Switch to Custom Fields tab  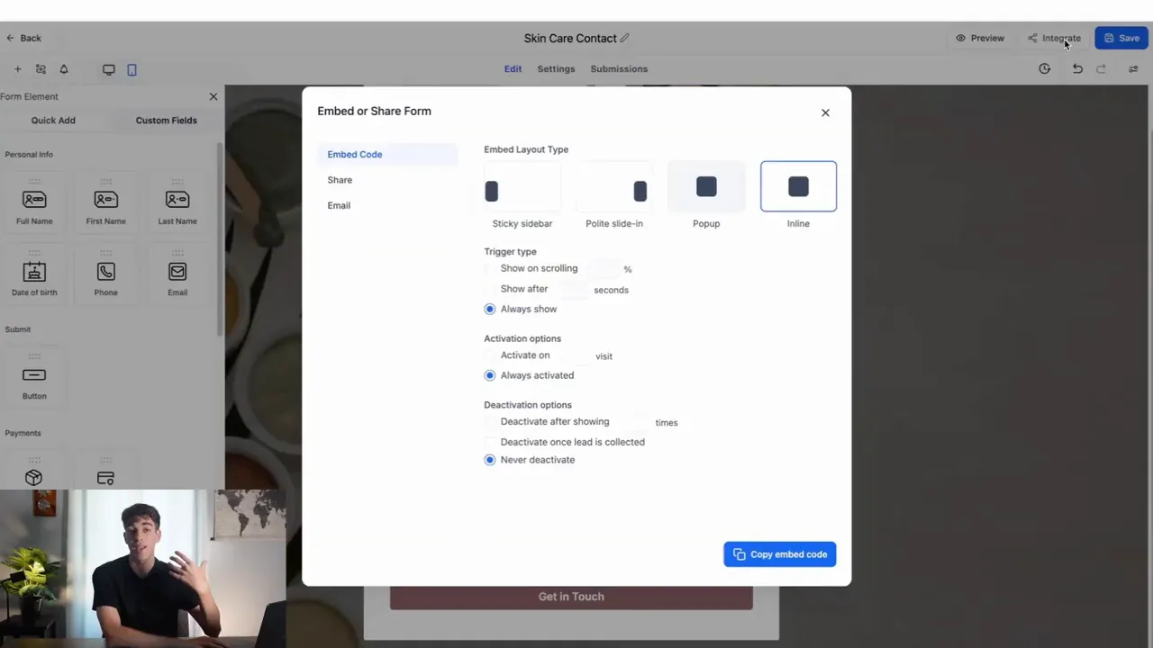tap(166, 120)
